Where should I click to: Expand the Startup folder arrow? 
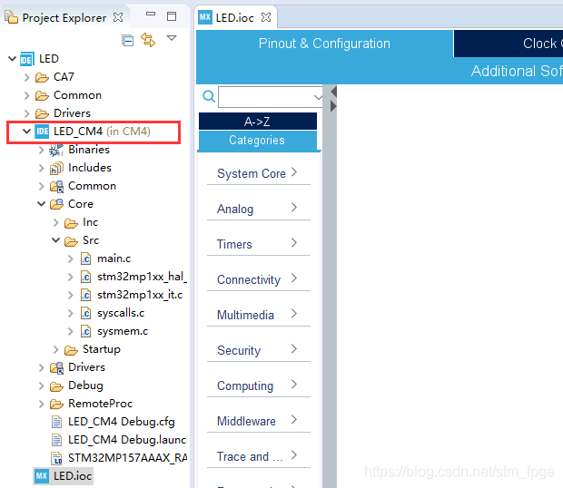coord(55,349)
